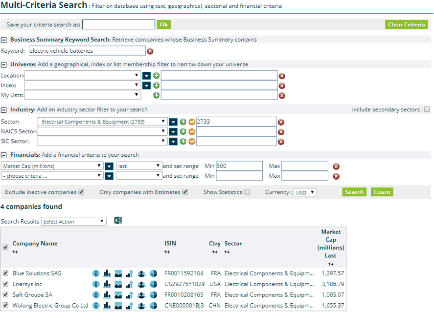The width and height of the screenshot is (434, 313).
Task: Add Location filter green plus
Action: pyautogui.click(x=157, y=76)
